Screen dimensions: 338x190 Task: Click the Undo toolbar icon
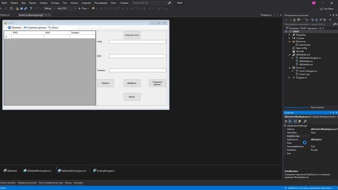click(x=31, y=8)
